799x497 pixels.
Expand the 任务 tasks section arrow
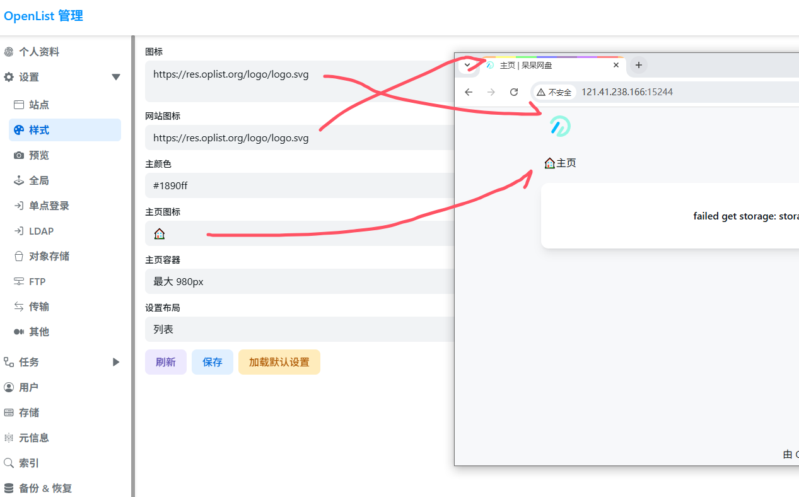click(x=115, y=362)
